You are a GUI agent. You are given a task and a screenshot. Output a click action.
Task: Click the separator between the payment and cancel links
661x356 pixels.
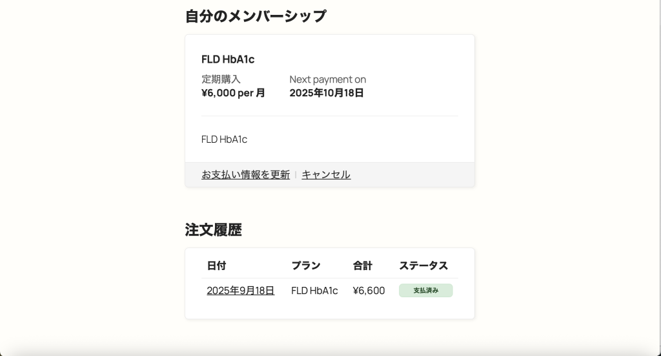(296, 175)
